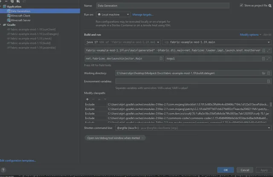Remove the Open run/debug tool window option tag
273x177 pixels.
click(142, 138)
